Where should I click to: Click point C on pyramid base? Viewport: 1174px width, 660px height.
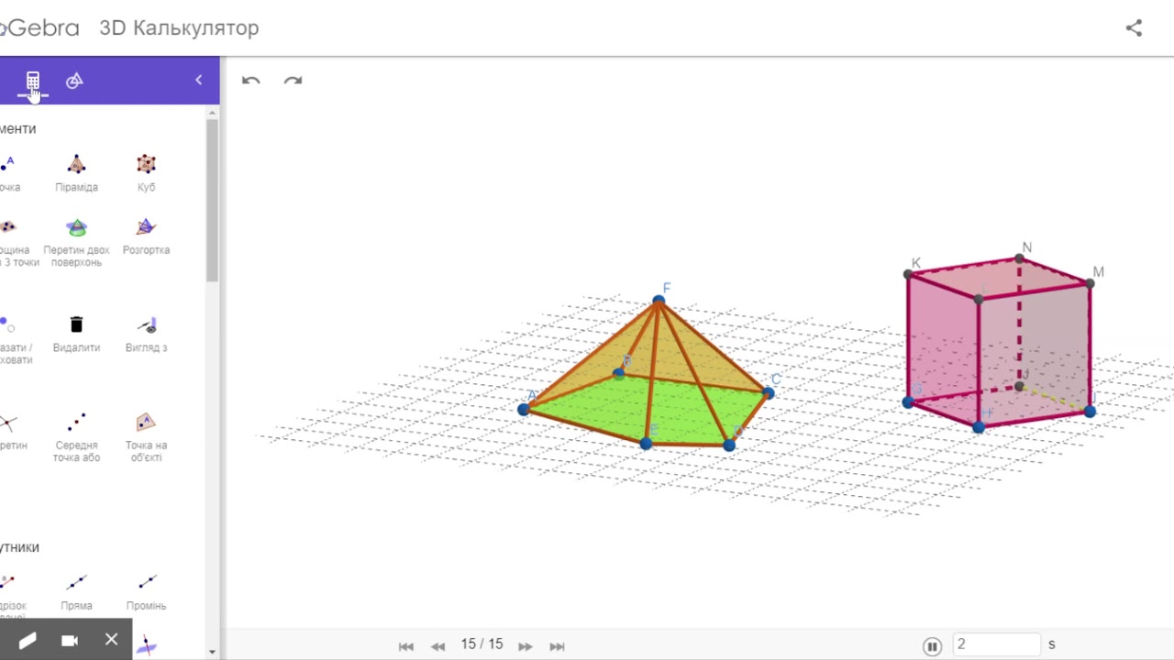768,392
